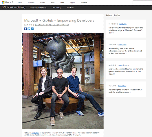Screen dimensions: 152x137
Task: Open The AI Blog section
Action: click(x=56, y=8)
